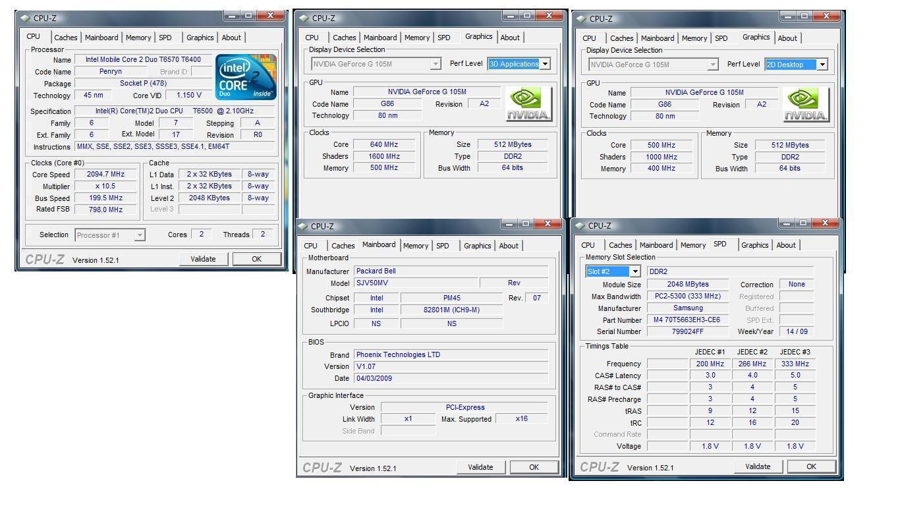Click motherboard manufacturer field 'Packard Bell'

point(451,271)
